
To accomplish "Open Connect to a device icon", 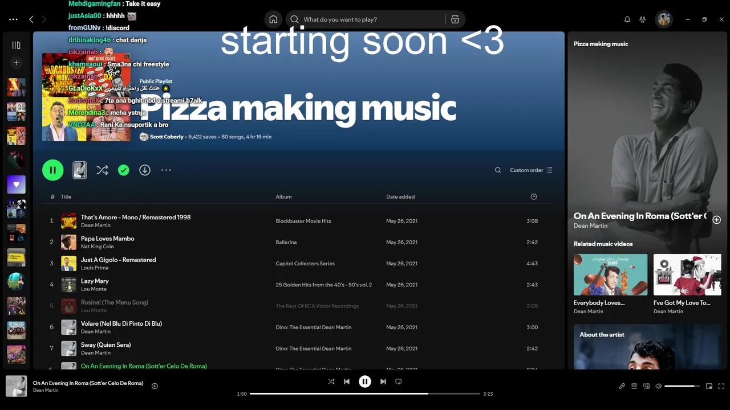I will 646,386.
